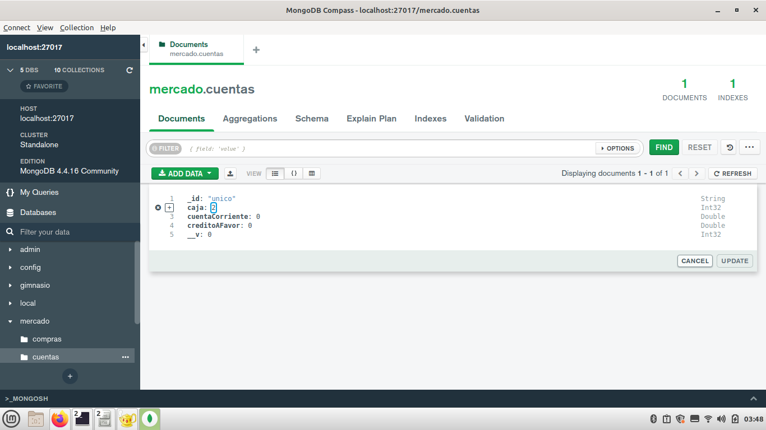The width and height of the screenshot is (766, 430).
Task: Open the Linux Mint start menu
Action: click(11, 419)
